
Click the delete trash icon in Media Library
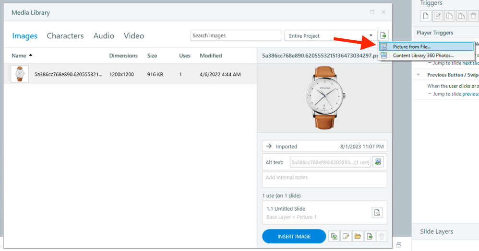pos(382,236)
